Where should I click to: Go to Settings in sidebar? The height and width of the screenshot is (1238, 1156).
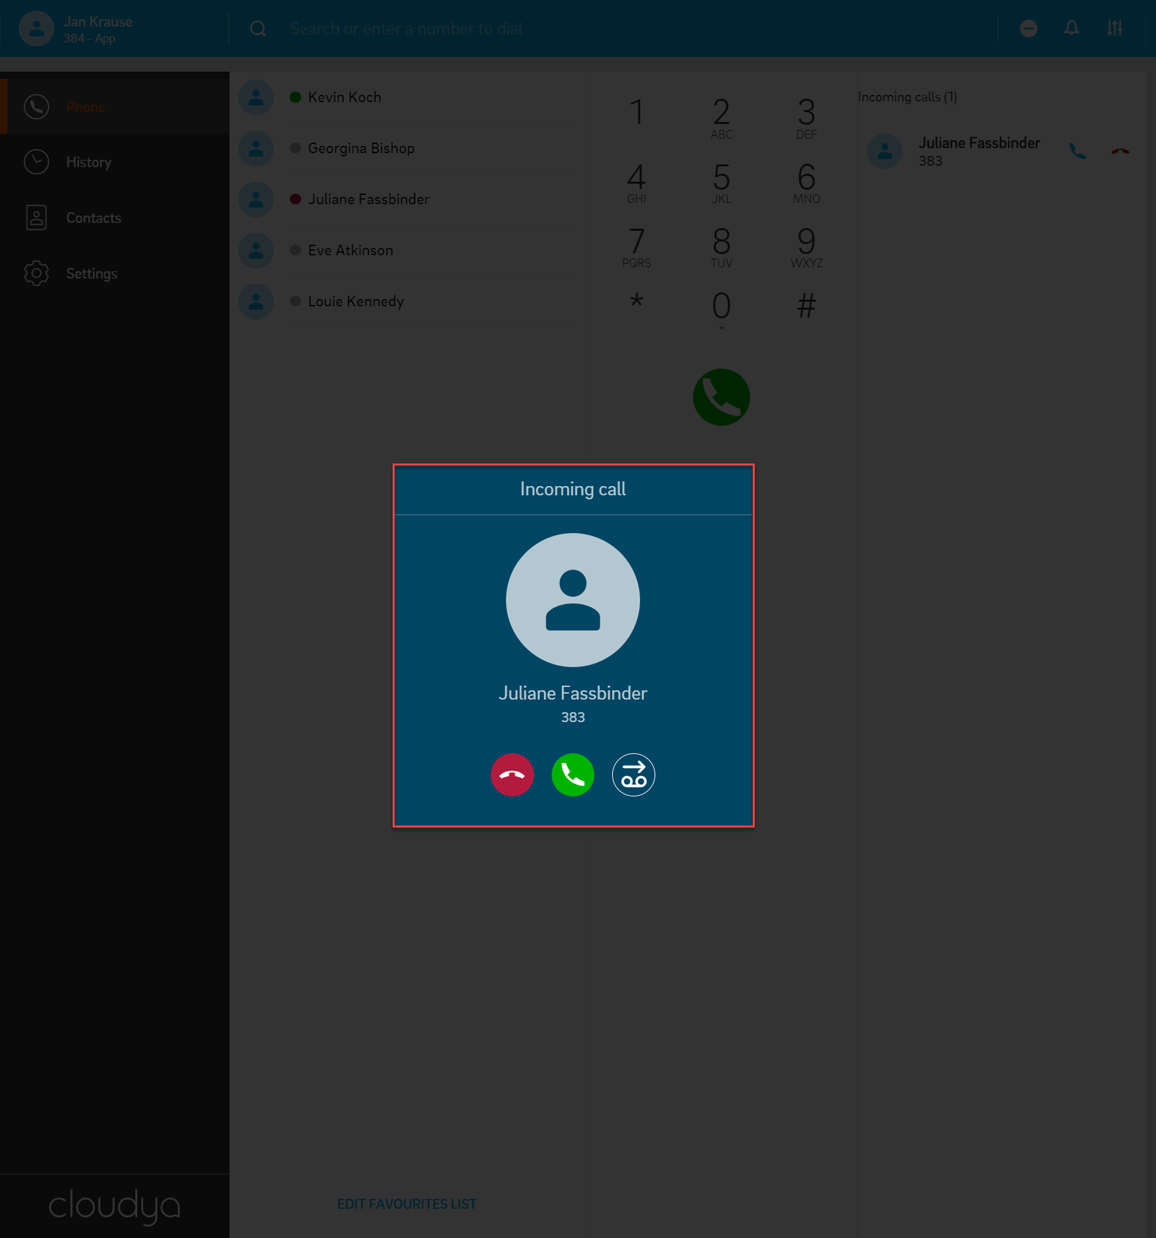coord(91,273)
